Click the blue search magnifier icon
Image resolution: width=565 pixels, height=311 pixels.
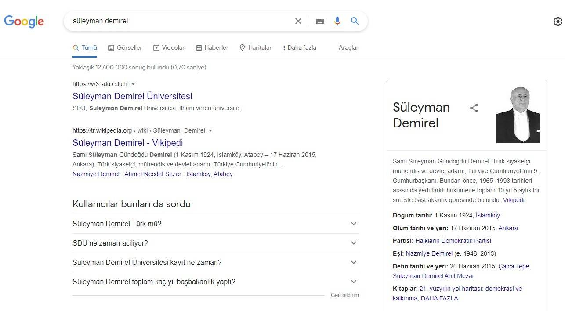[x=355, y=21]
